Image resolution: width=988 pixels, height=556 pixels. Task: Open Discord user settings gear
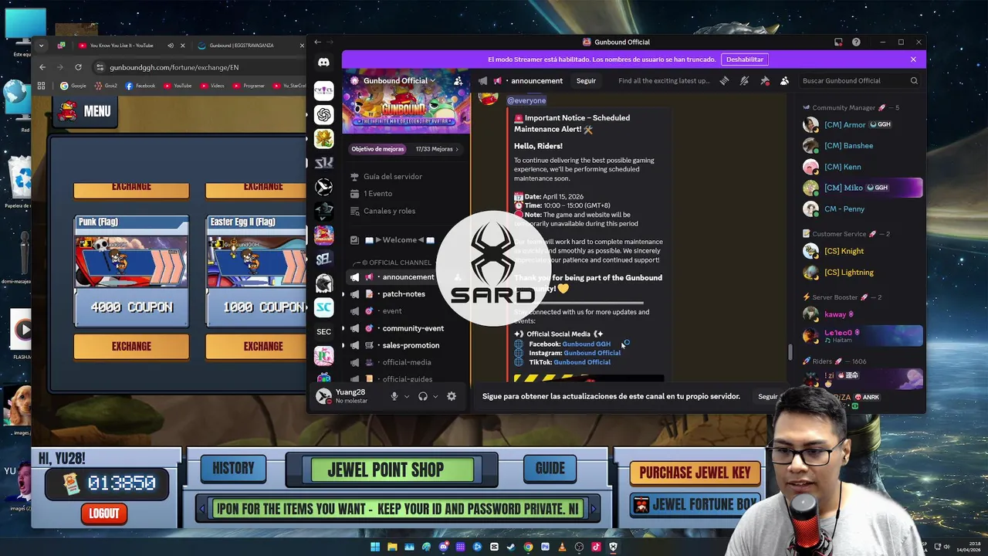click(452, 396)
